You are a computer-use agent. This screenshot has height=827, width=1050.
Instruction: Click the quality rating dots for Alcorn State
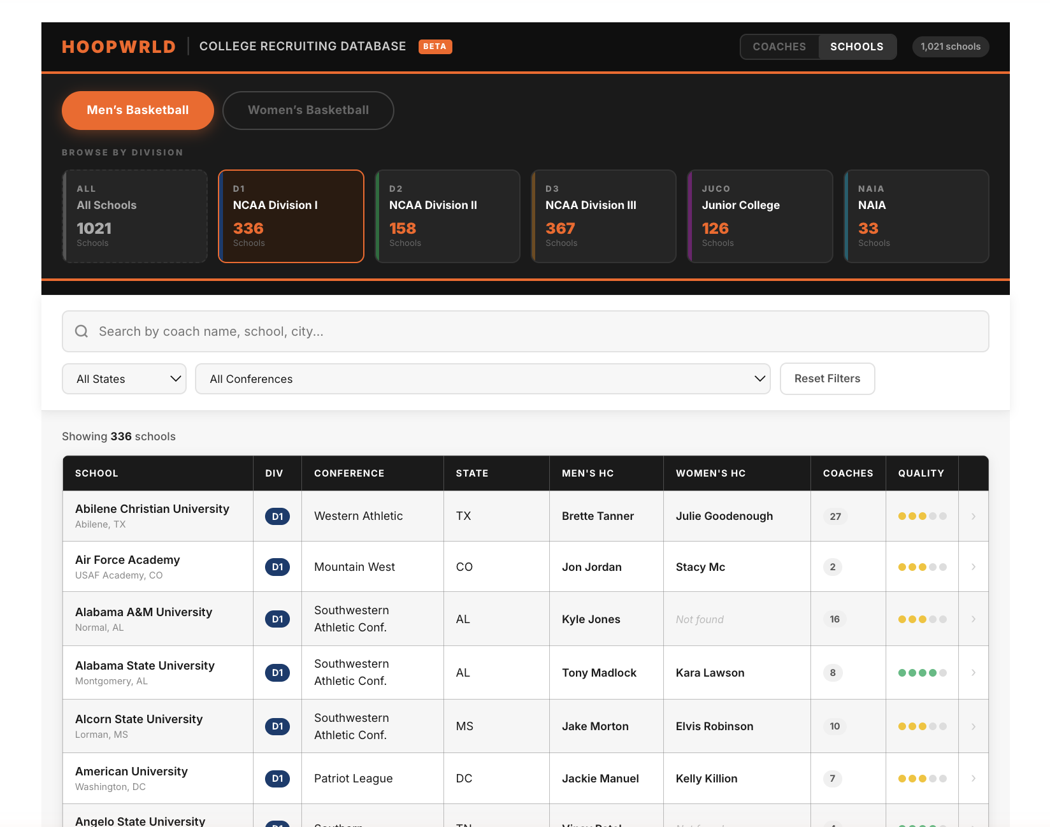(x=921, y=726)
